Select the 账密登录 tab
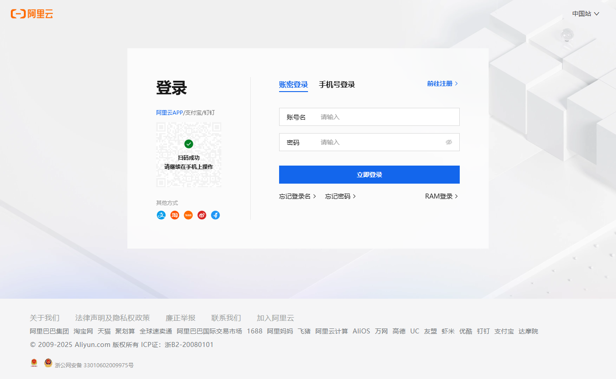This screenshot has width=616, height=379. point(294,84)
